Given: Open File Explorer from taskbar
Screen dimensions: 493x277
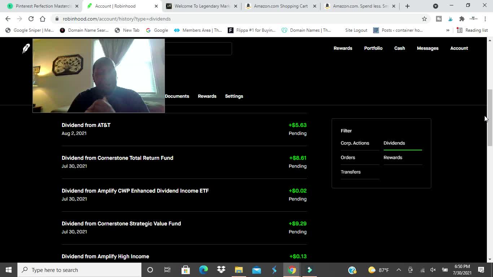Looking at the screenshot, I should (239, 270).
